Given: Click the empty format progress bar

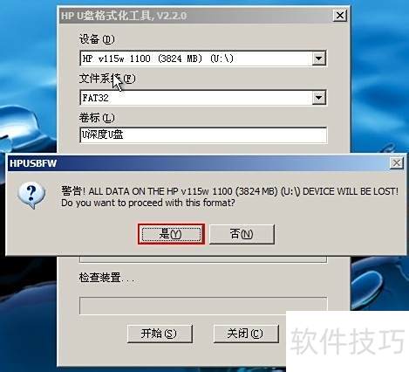Looking at the screenshot, I should click(x=203, y=306).
